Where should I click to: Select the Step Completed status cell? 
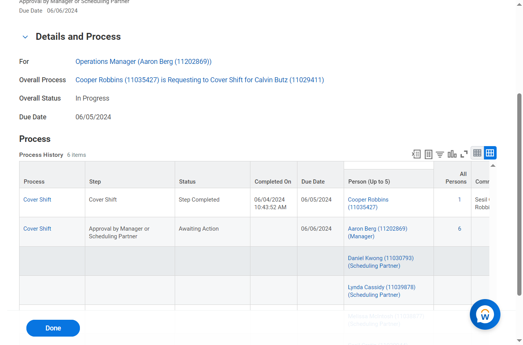(213, 203)
